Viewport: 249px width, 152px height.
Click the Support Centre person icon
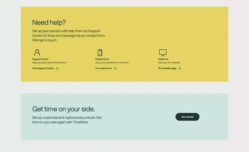tap(37, 53)
